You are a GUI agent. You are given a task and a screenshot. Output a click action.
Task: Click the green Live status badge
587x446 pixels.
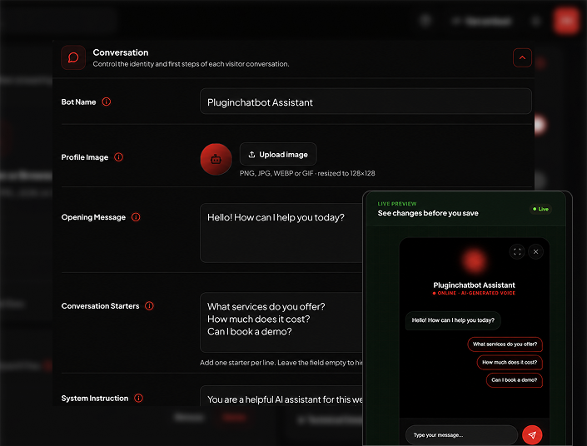coord(540,209)
